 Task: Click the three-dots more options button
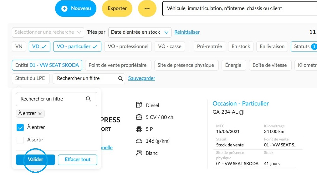(147, 8)
